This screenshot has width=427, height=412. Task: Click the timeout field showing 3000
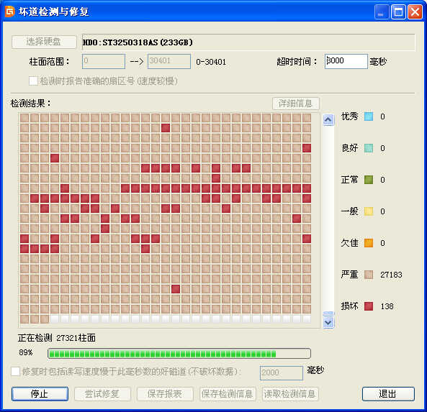tap(346, 61)
